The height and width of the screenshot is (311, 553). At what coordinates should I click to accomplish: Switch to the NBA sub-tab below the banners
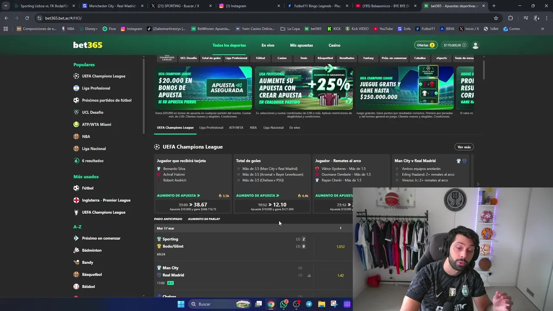coord(253,127)
